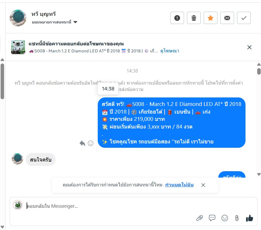The image size is (261, 230).
Task: Mark conversation as unread with envelope icon
Action: [227, 18]
